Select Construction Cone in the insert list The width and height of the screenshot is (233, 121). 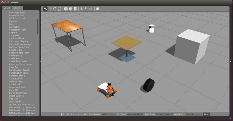coord(18,73)
